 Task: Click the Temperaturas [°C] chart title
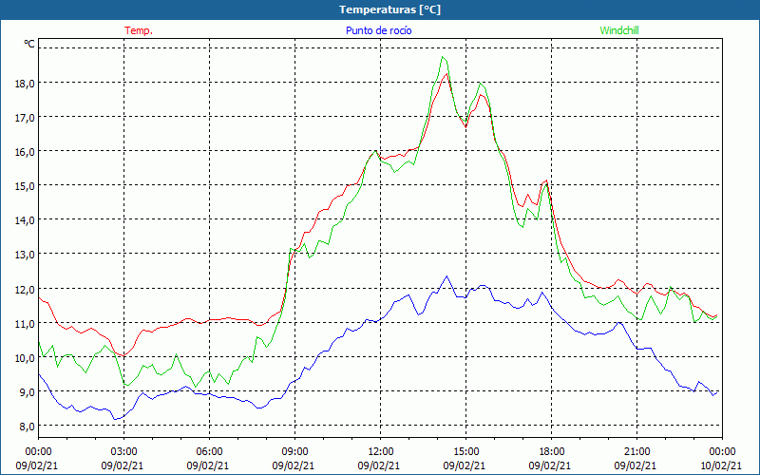click(389, 9)
